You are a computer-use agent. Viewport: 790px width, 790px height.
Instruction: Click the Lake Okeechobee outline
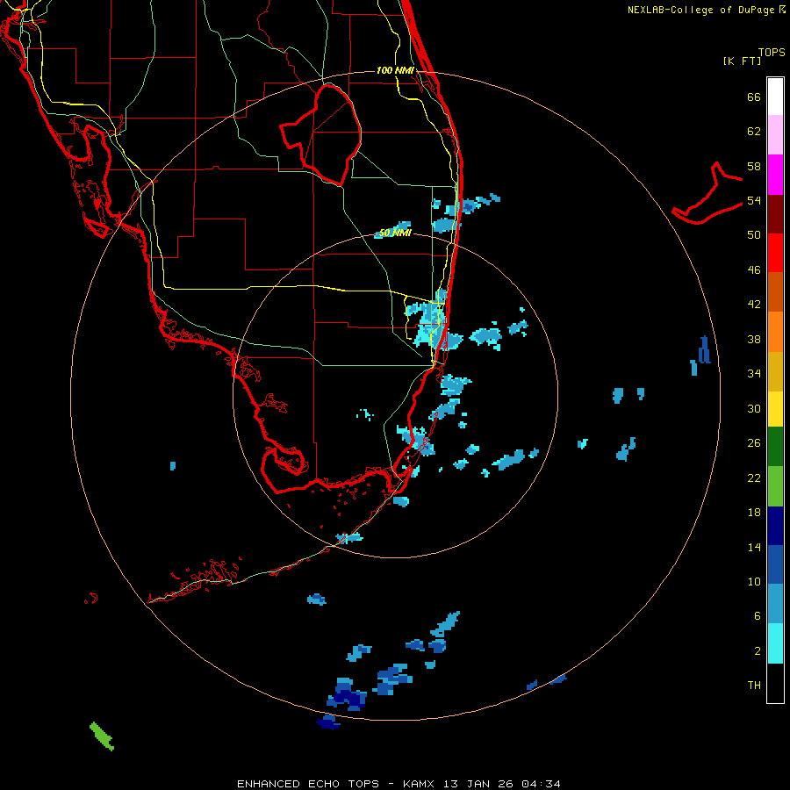tap(320, 134)
